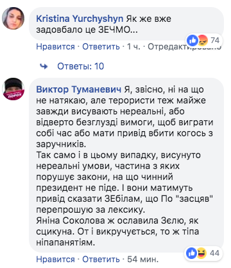231x268 pixels.
Task: Click the Виктор Туманевич name link
Action: point(79,89)
